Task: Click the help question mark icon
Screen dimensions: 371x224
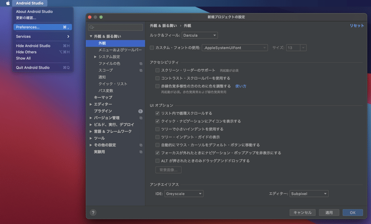Action: coord(93,213)
